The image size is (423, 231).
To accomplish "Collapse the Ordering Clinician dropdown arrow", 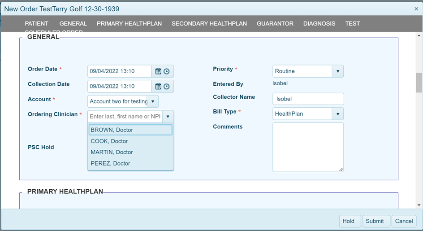I will pyautogui.click(x=168, y=117).
